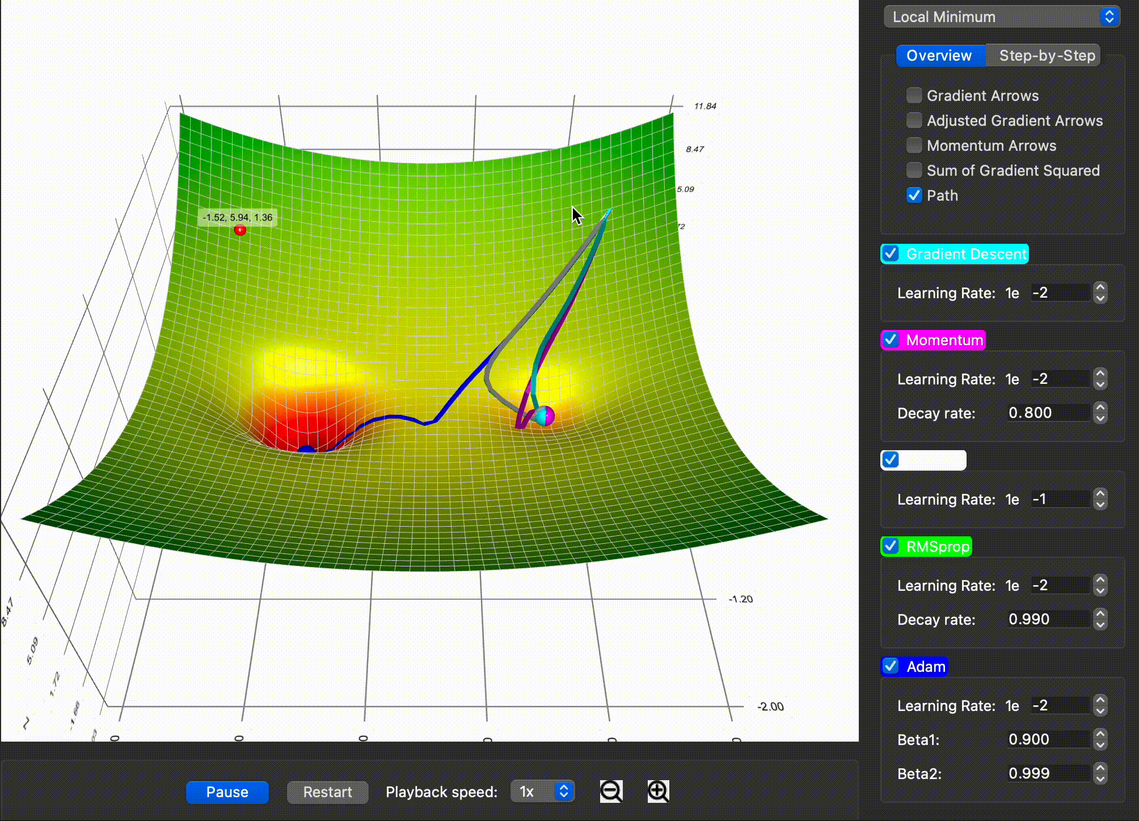Click Adam Beta2 stepper arrows

click(1100, 773)
